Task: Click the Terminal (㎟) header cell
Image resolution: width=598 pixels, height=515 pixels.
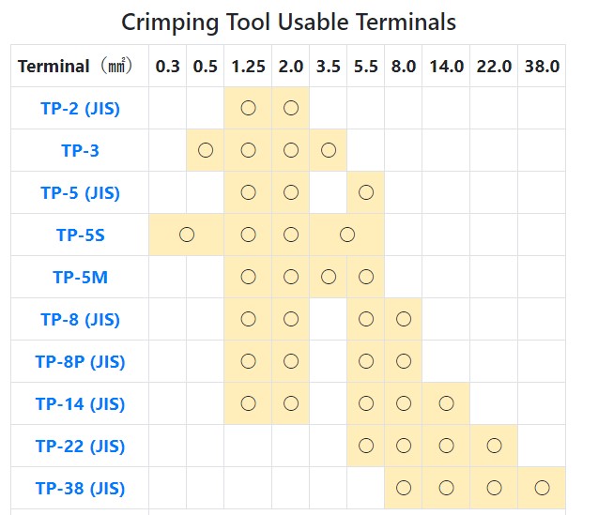Action: [x=75, y=66]
